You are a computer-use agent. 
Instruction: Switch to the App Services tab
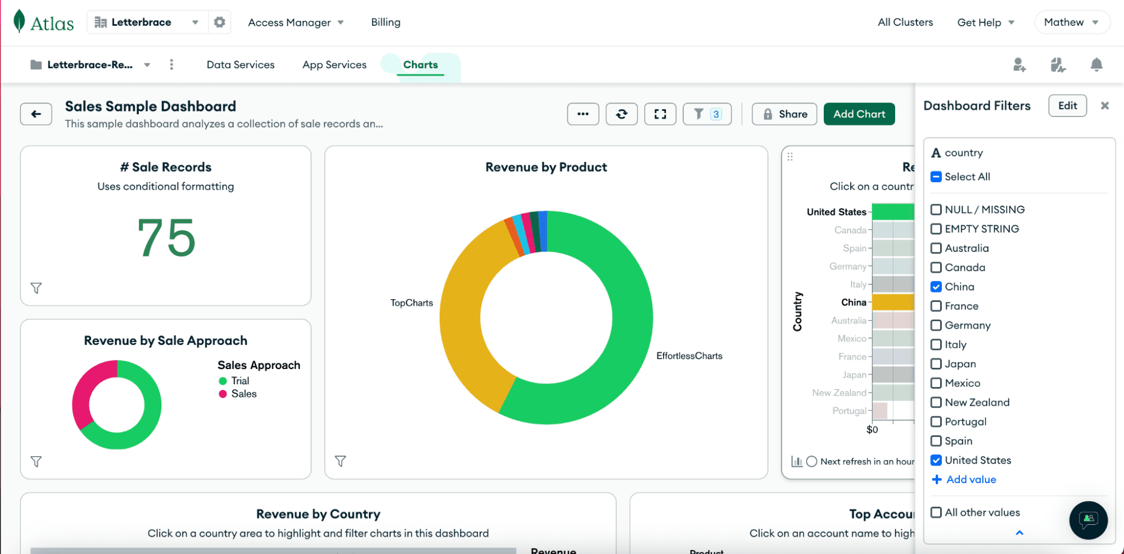point(334,65)
